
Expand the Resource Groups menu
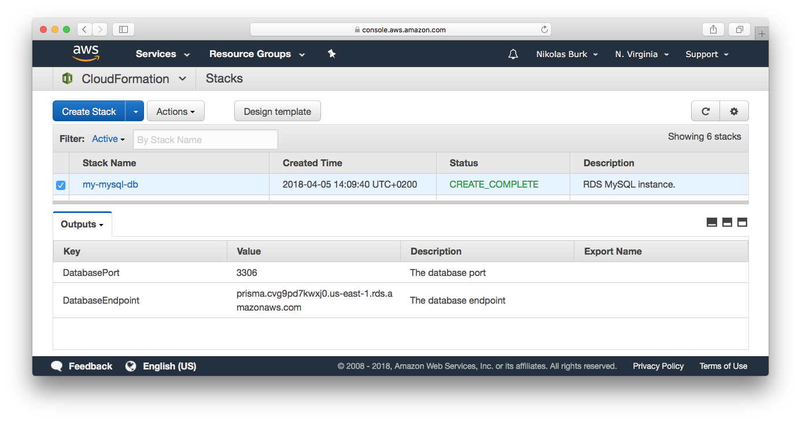click(257, 54)
